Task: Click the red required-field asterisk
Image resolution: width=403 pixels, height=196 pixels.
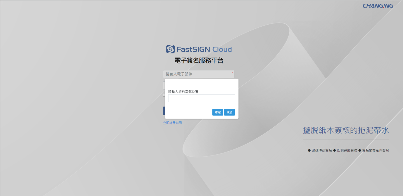Action: (232, 72)
